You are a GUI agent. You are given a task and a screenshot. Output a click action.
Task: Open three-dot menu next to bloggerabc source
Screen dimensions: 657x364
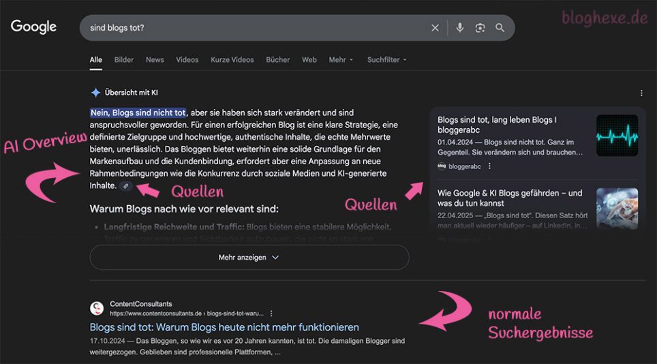pyautogui.click(x=489, y=166)
